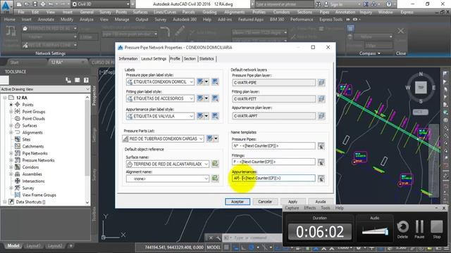
Task: Click the Print icon in quick access toolbar
Action: 43,4
